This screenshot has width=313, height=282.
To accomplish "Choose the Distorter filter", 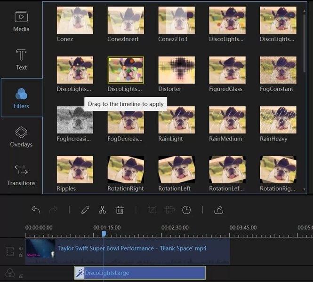I will click(177, 70).
